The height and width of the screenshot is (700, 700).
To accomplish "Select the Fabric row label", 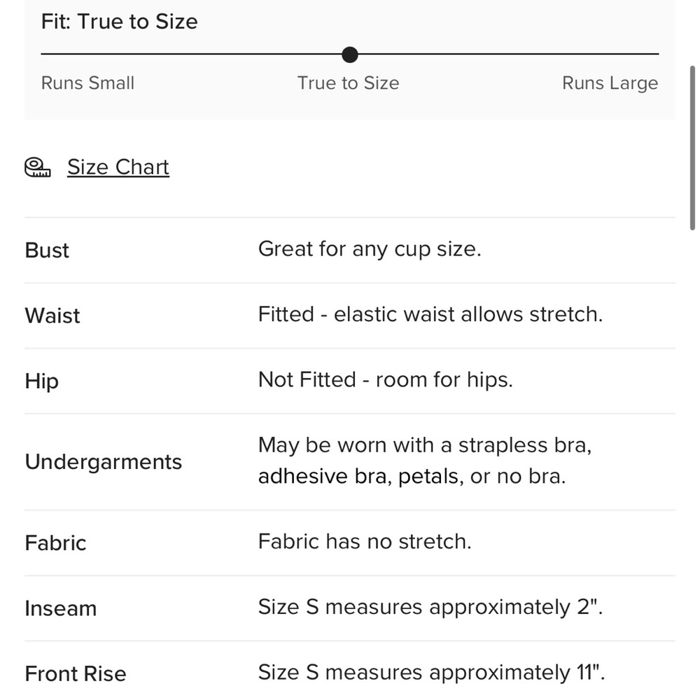I will tap(55, 543).
